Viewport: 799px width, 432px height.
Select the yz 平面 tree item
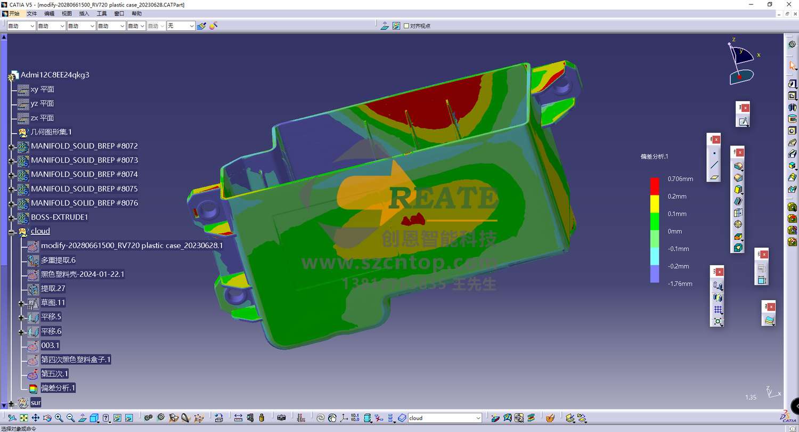(43, 103)
